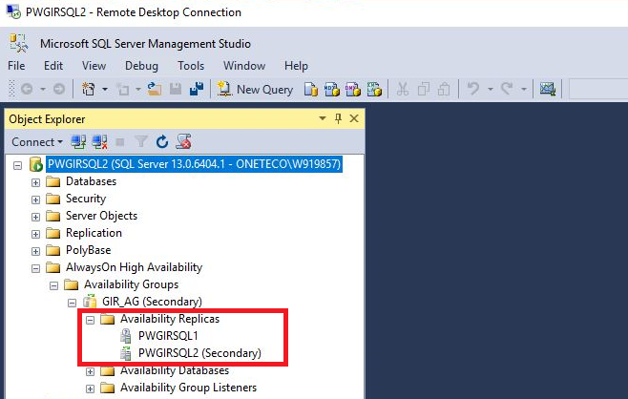628x399 pixels.
Task: Click the Activity Monitor toolbar icon
Action: (x=548, y=89)
